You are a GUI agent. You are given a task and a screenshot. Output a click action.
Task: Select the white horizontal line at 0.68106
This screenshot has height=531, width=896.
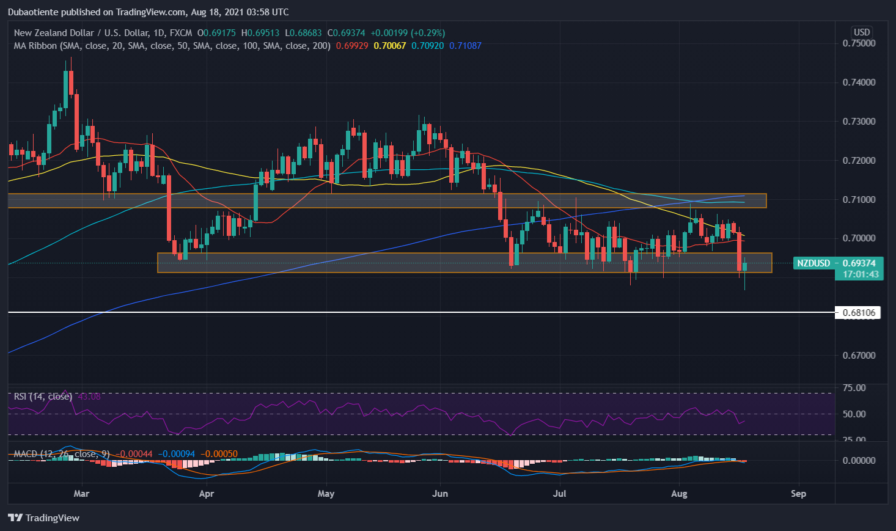point(421,312)
